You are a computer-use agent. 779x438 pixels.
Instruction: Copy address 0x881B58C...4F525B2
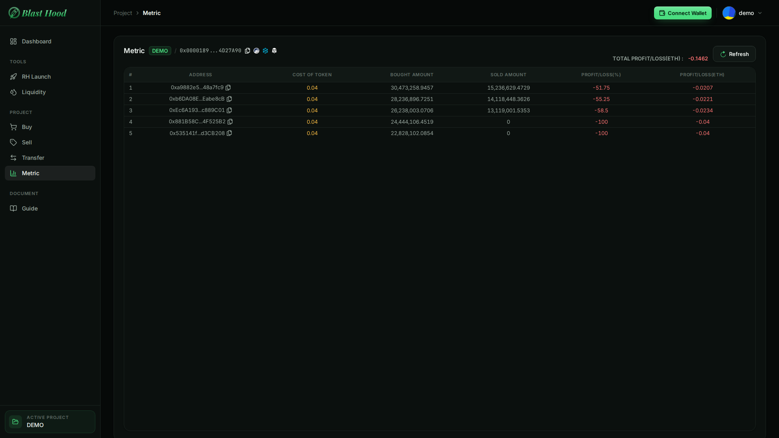[x=230, y=122]
